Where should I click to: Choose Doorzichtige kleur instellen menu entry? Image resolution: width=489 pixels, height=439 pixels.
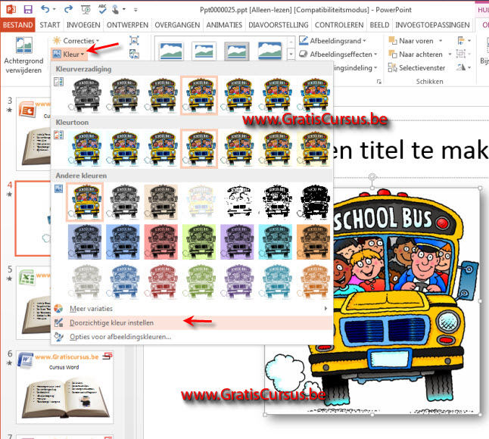coord(192,322)
